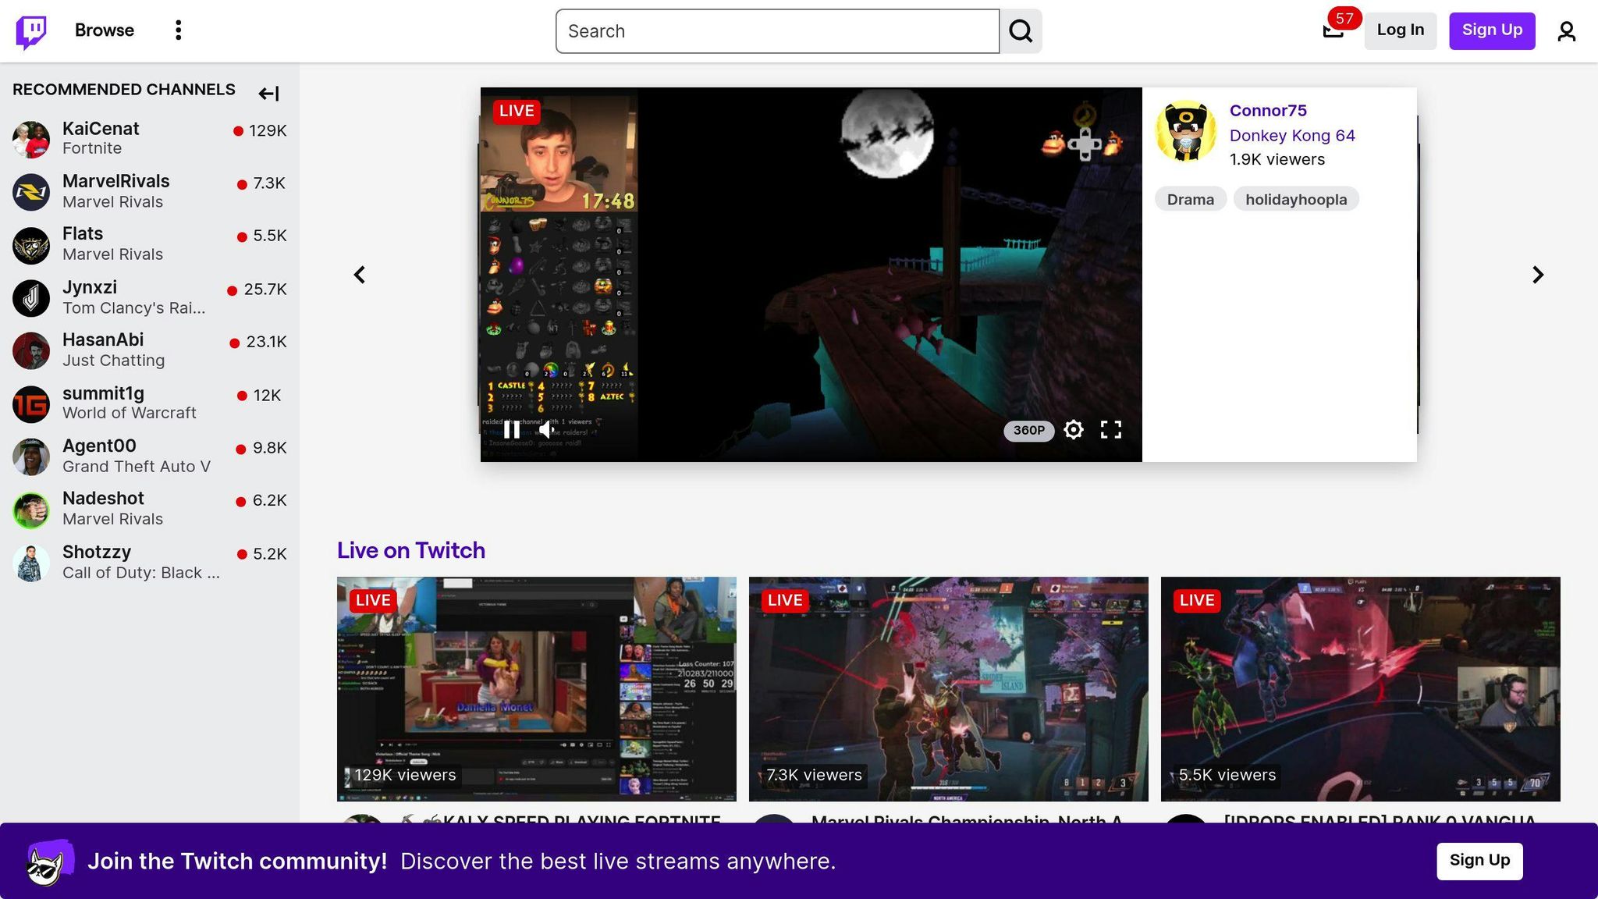1598x899 pixels.
Task: Click the Log In button
Action: pos(1401,30)
